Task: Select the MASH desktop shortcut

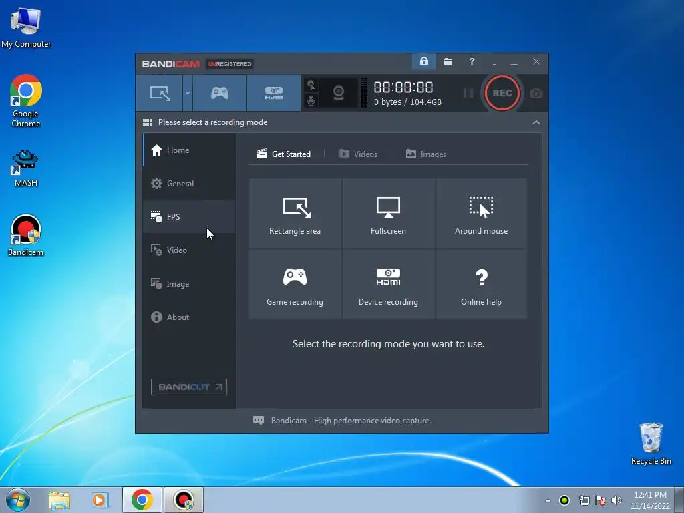Action: tap(26, 168)
